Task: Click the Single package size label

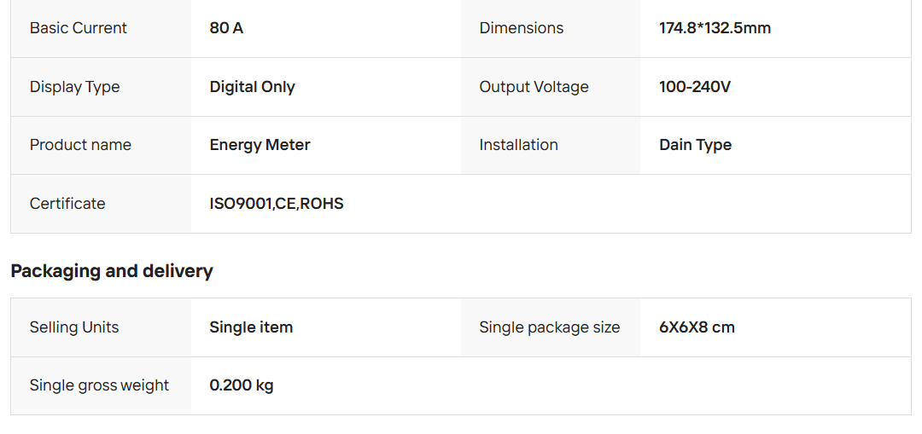Action: click(x=550, y=327)
